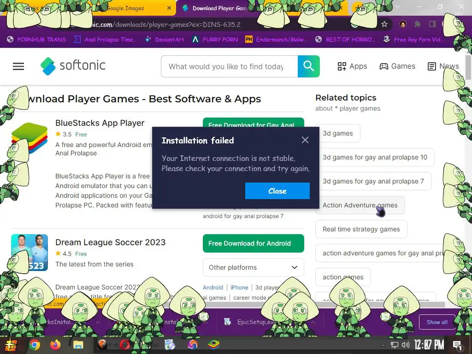
Task: Click the teal search magnifier button
Action: coord(308,66)
